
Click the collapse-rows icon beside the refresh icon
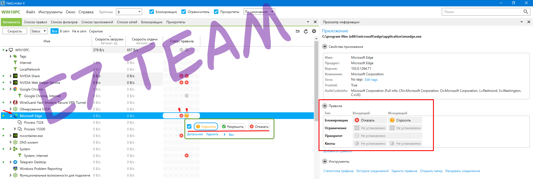[297, 31]
